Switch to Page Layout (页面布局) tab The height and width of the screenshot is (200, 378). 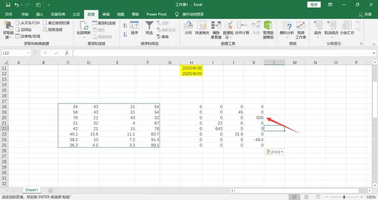pos(58,15)
